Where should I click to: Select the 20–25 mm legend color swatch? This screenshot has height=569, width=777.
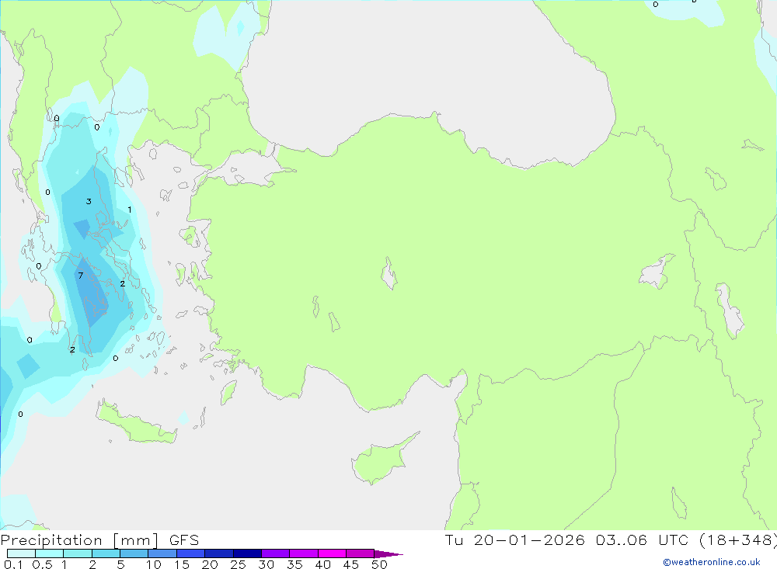(x=219, y=553)
